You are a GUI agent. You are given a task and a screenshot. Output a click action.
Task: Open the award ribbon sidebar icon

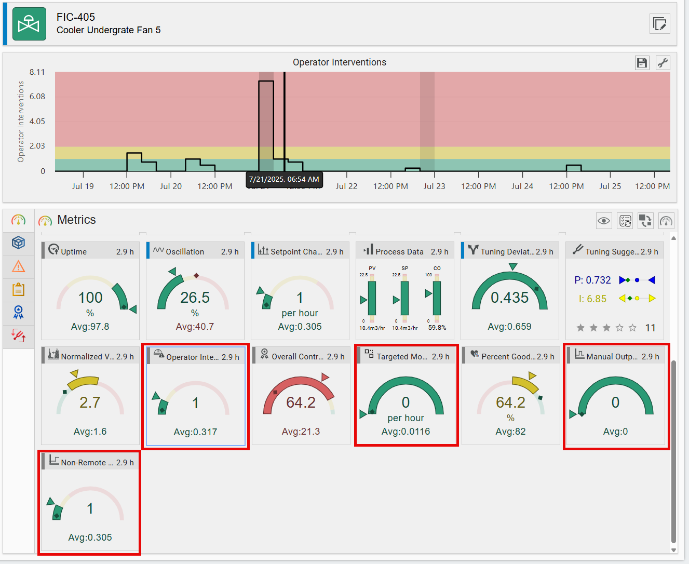[x=19, y=313]
